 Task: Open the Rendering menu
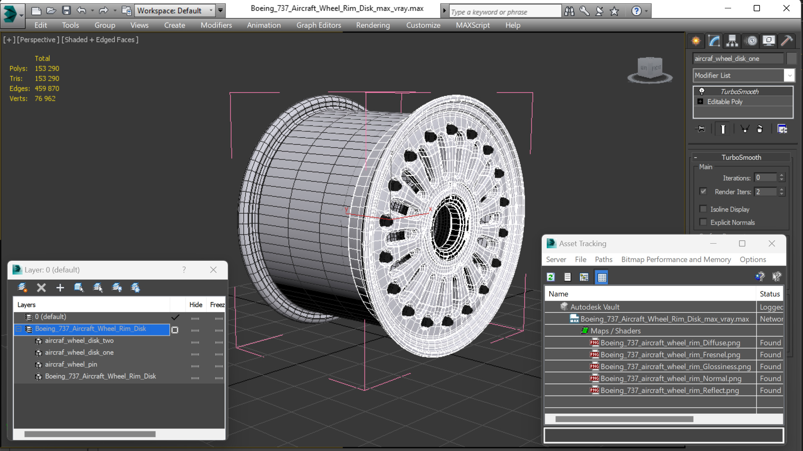click(372, 25)
